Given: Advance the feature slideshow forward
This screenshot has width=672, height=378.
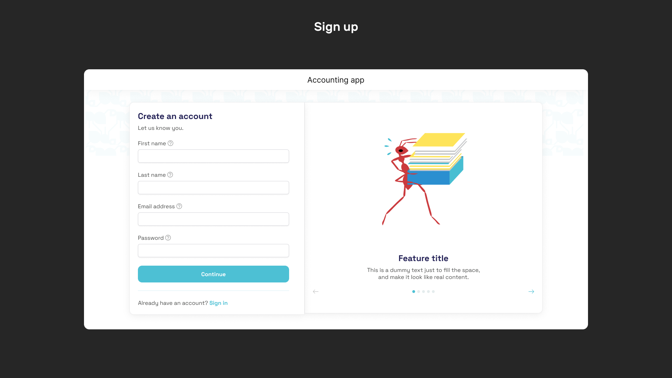Looking at the screenshot, I should [x=531, y=291].
